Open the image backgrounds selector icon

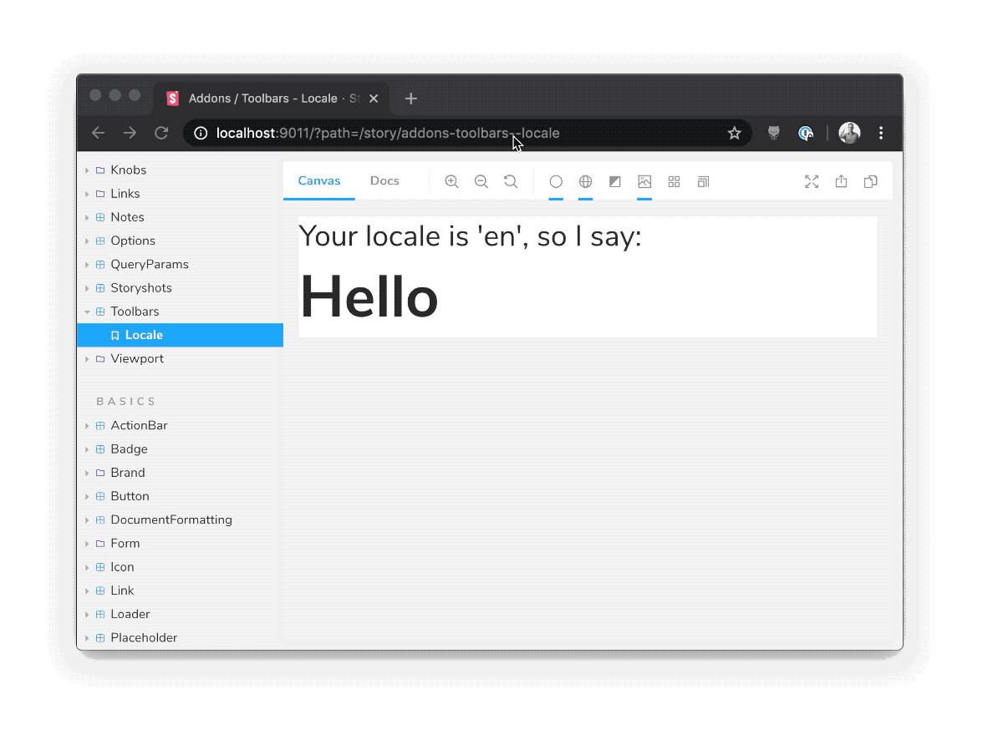644,181
